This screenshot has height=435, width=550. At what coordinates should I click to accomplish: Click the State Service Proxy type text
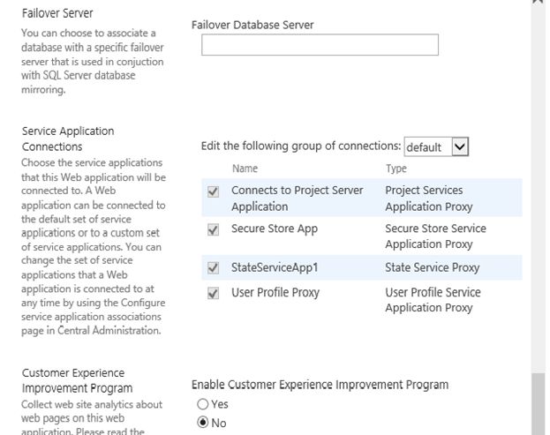click(433, 267)
